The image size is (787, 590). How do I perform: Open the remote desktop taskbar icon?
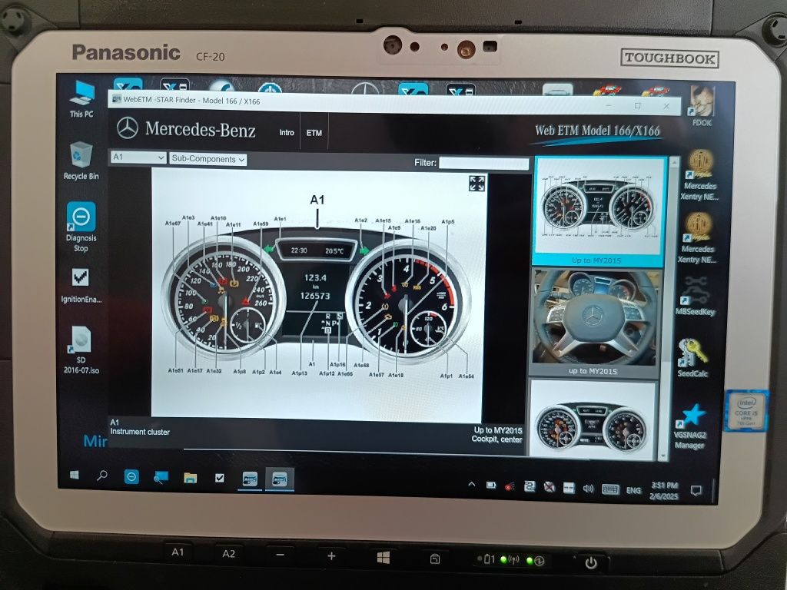click(x=161, y=477)
